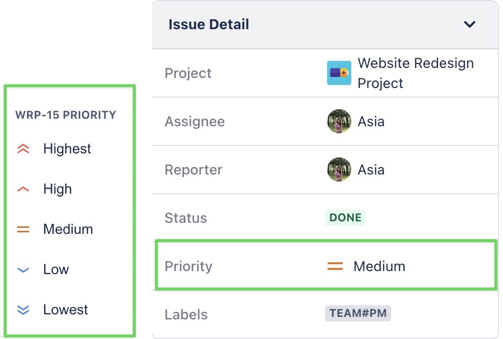The width and height of the screenshot is (503, 339).
Task: Click the Issue Detail header
Action: tap(210, 24)
